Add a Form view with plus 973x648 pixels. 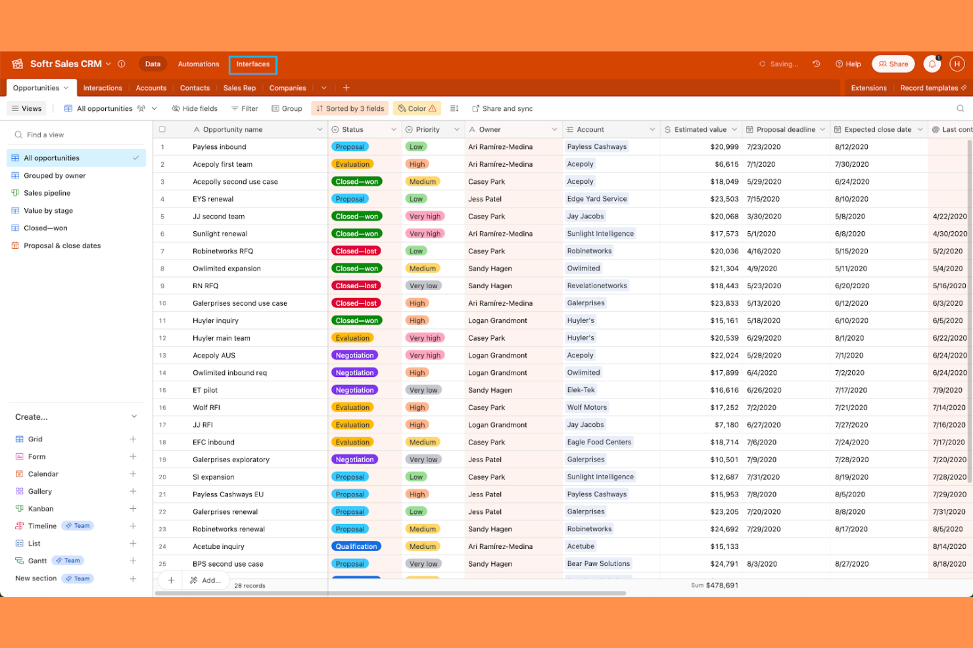coord(133,456)
